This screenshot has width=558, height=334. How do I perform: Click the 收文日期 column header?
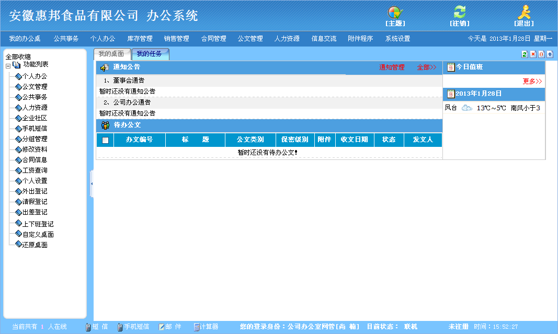(x=354, y=140)
